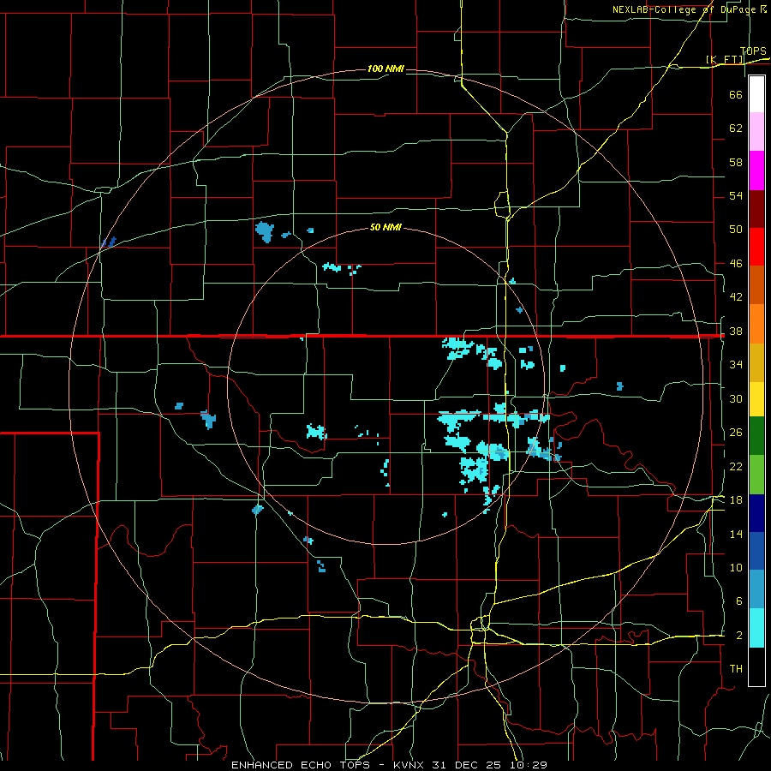The height and width of the screenshot is (771, 771).
Task: Click the gold legend swatch
Action: pyautogui.click(x=756, y=363)
